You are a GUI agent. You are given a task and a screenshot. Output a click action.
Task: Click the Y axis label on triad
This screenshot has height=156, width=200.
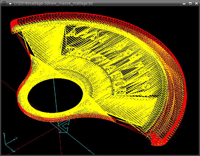[x=16, y=138]
